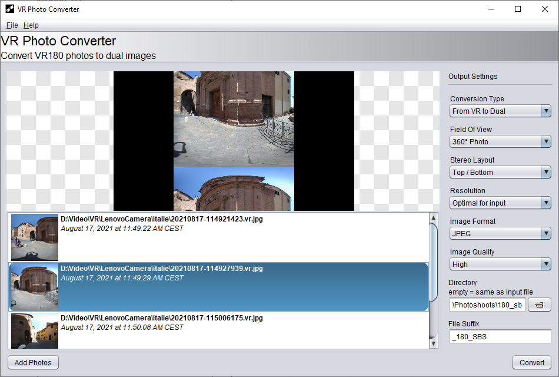Click the photo list vertical scrollbar thumb
Image resolution: width=559 pixels, height=377 pixels.
coord(434,265)
